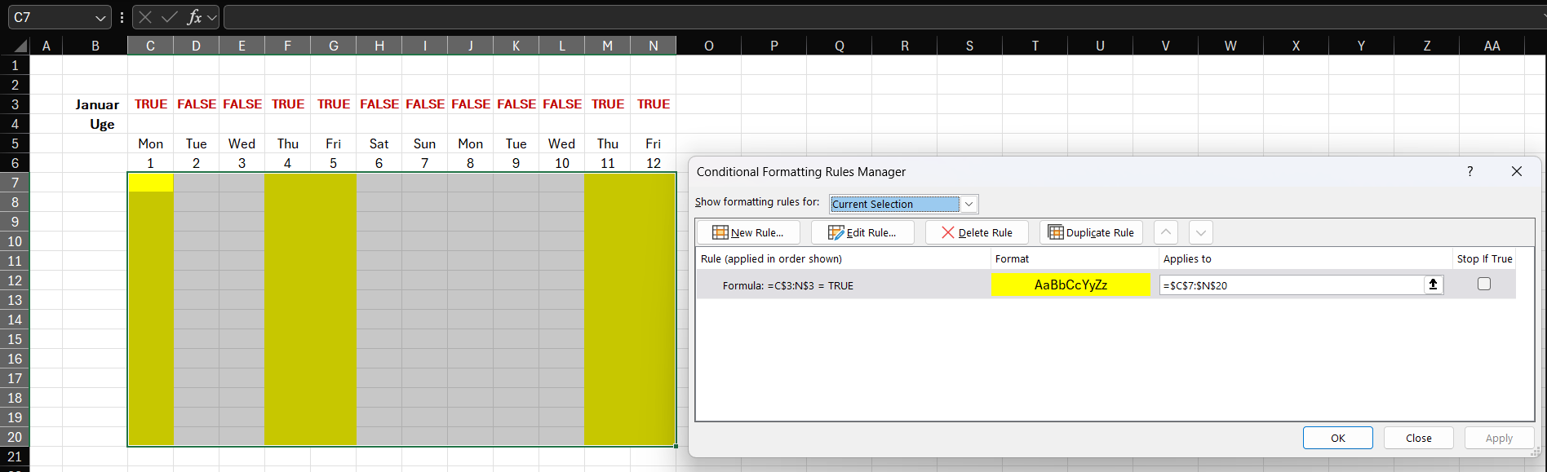1547x472 pixels.
Task: Click the Applies to column header
Action: pos(1187,258)
